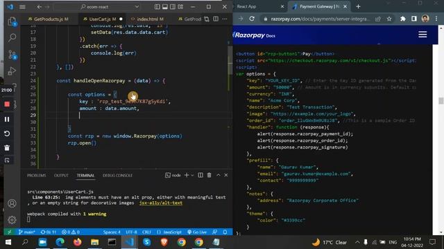Viewport: 444px width, 249px height.
Task: Select the node terminal profile label
Action: coord(173,175)
